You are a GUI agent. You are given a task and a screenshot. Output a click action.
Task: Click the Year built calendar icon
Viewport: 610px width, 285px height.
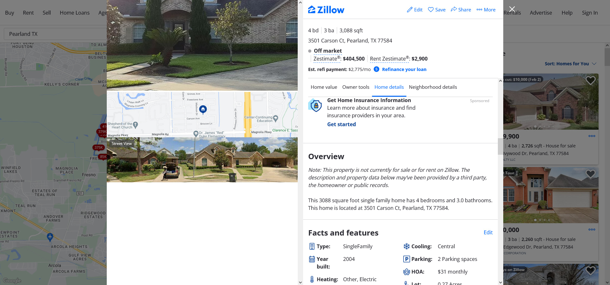click(312, 259)
